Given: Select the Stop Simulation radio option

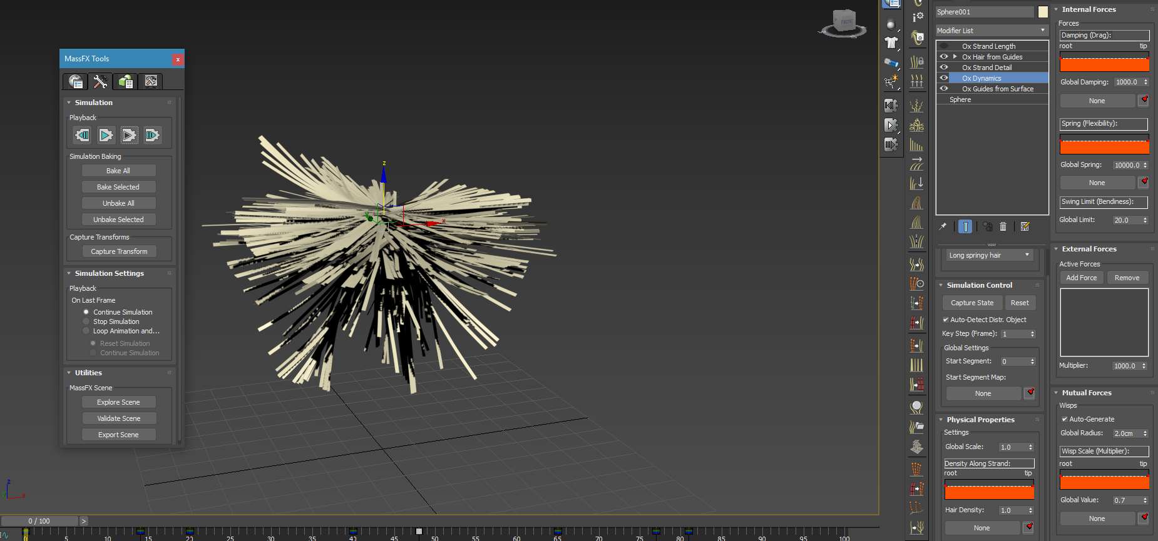Looking at the screenshot, I should pyautogui.click(x=86, y=321).
